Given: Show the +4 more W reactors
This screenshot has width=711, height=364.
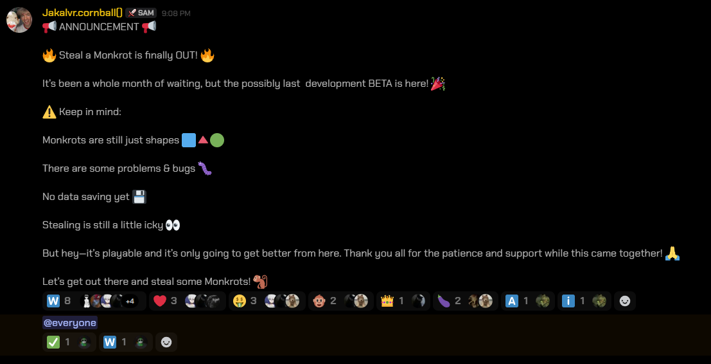Looking at the screenshot, I should [x=130, y=301].
